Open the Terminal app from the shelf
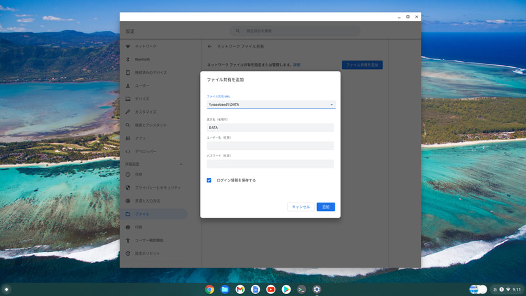Viewport: 526px width, 296px height. point(301,289)
